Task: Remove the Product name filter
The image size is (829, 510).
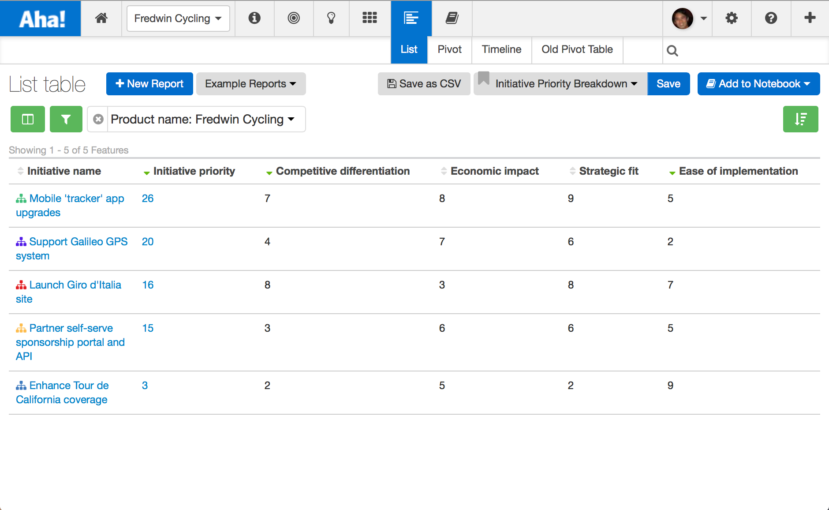Action: 97,119
